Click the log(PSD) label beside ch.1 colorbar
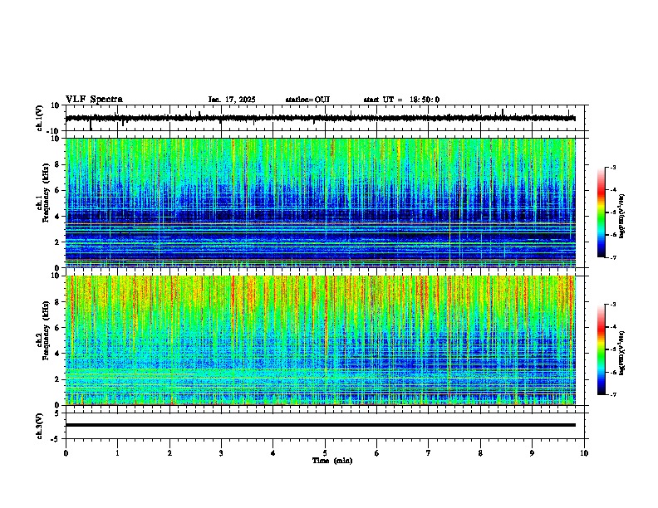Viewport: 658px width, 508px height. [622, 216]
